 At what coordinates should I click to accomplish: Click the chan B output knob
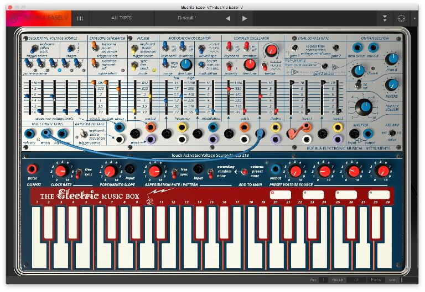click(x=392, y=59)
